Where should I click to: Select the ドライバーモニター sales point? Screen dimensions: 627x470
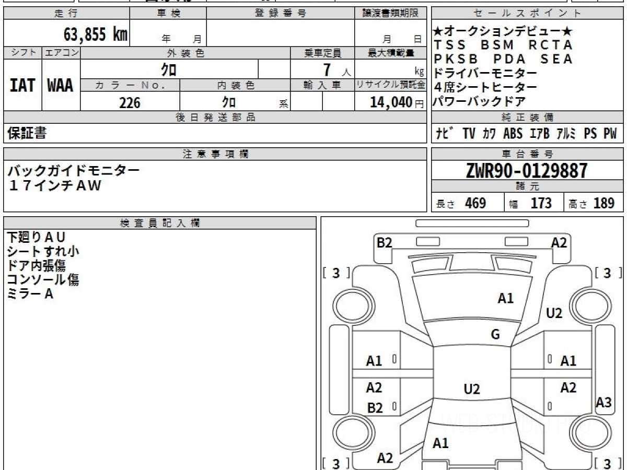485,73
